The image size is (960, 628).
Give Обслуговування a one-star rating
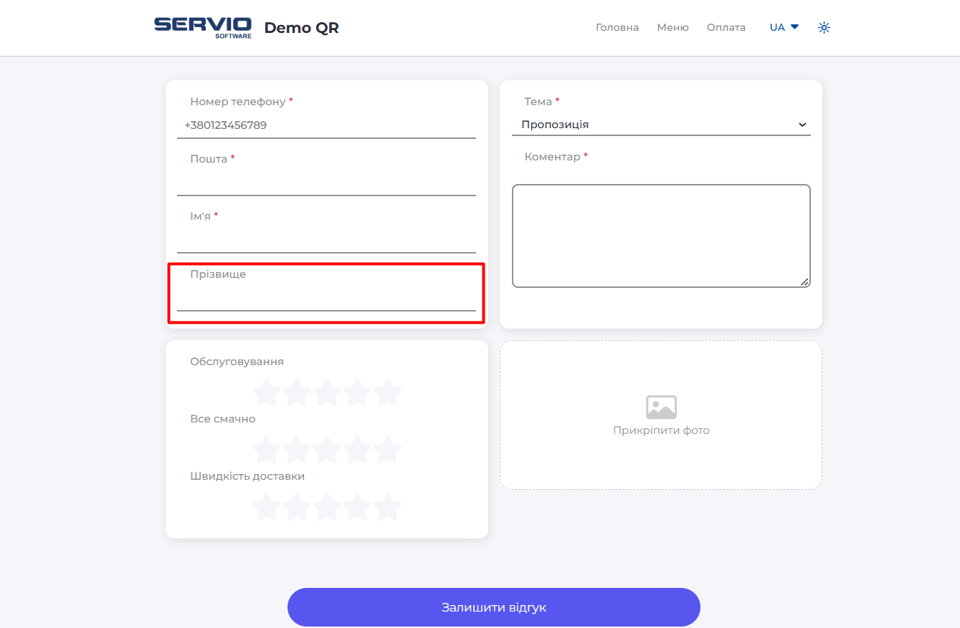point(266,392)
